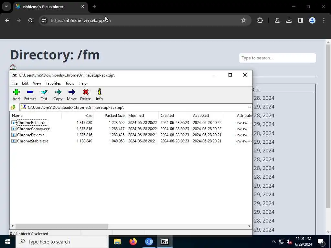Sort by the Modified column header
This screenshot has width=331, height=248.
pos(142,116)
